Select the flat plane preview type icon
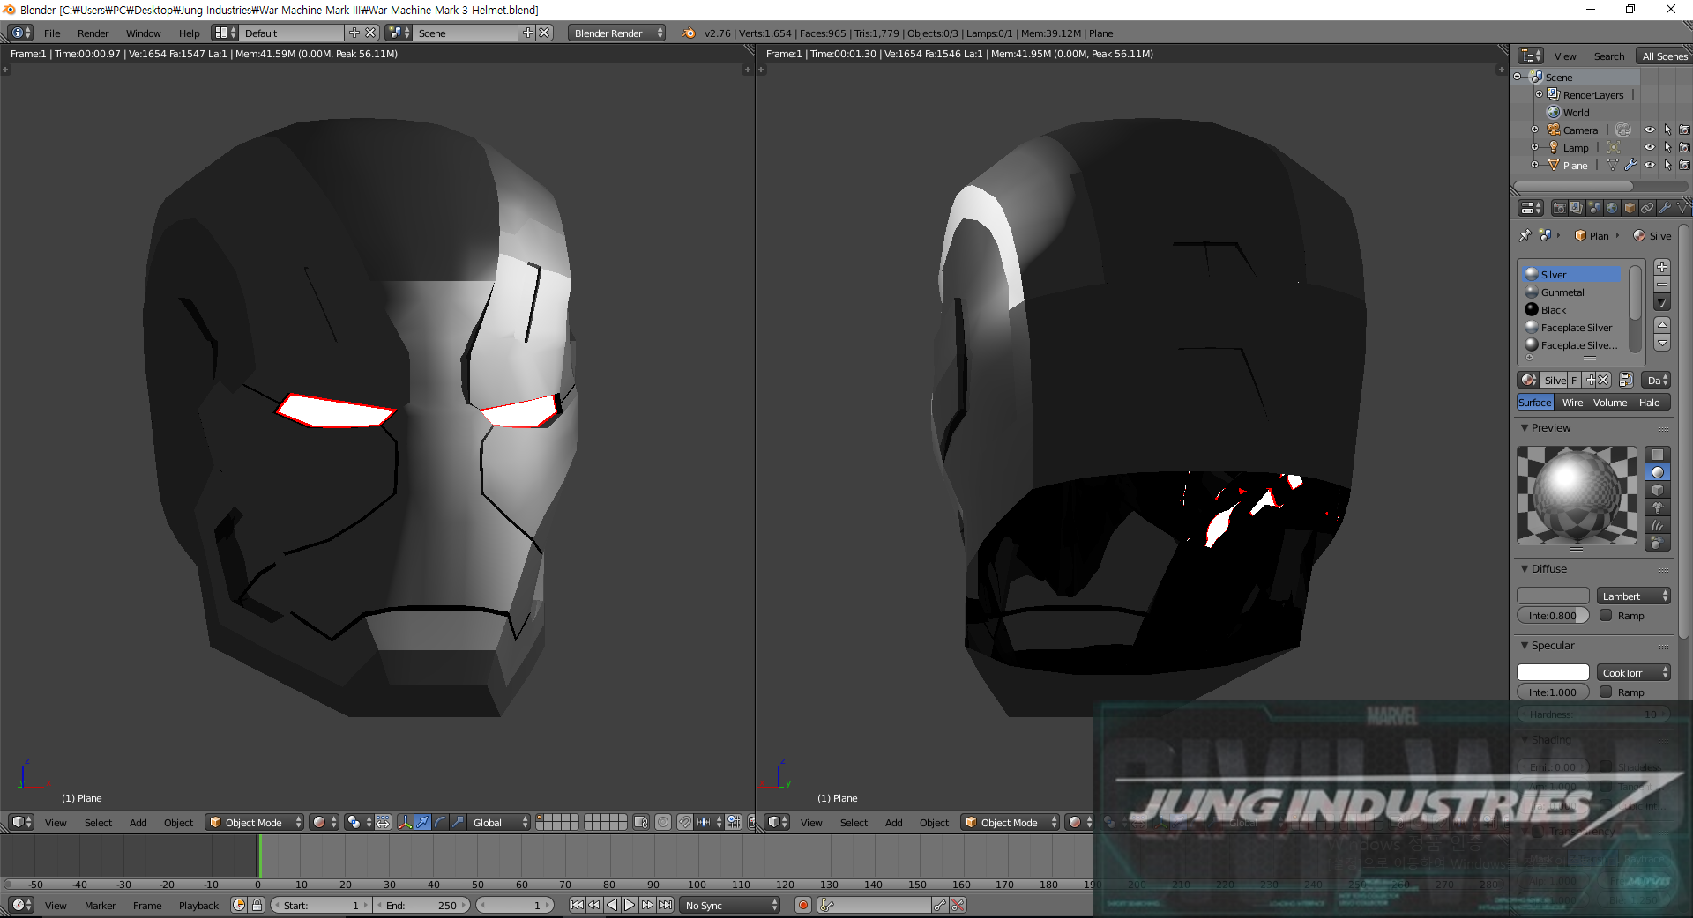The width and height of the screenshot is (1693, 918). click(1658, 455)
